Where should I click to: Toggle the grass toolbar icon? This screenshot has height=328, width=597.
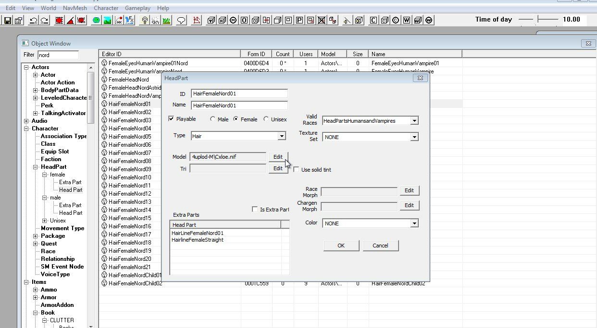pyautogui.click(x=166, y=21)
